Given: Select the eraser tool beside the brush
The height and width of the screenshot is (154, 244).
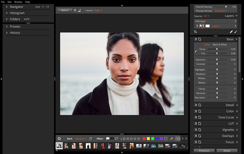Looking at the screenshot, I should 231,32.
